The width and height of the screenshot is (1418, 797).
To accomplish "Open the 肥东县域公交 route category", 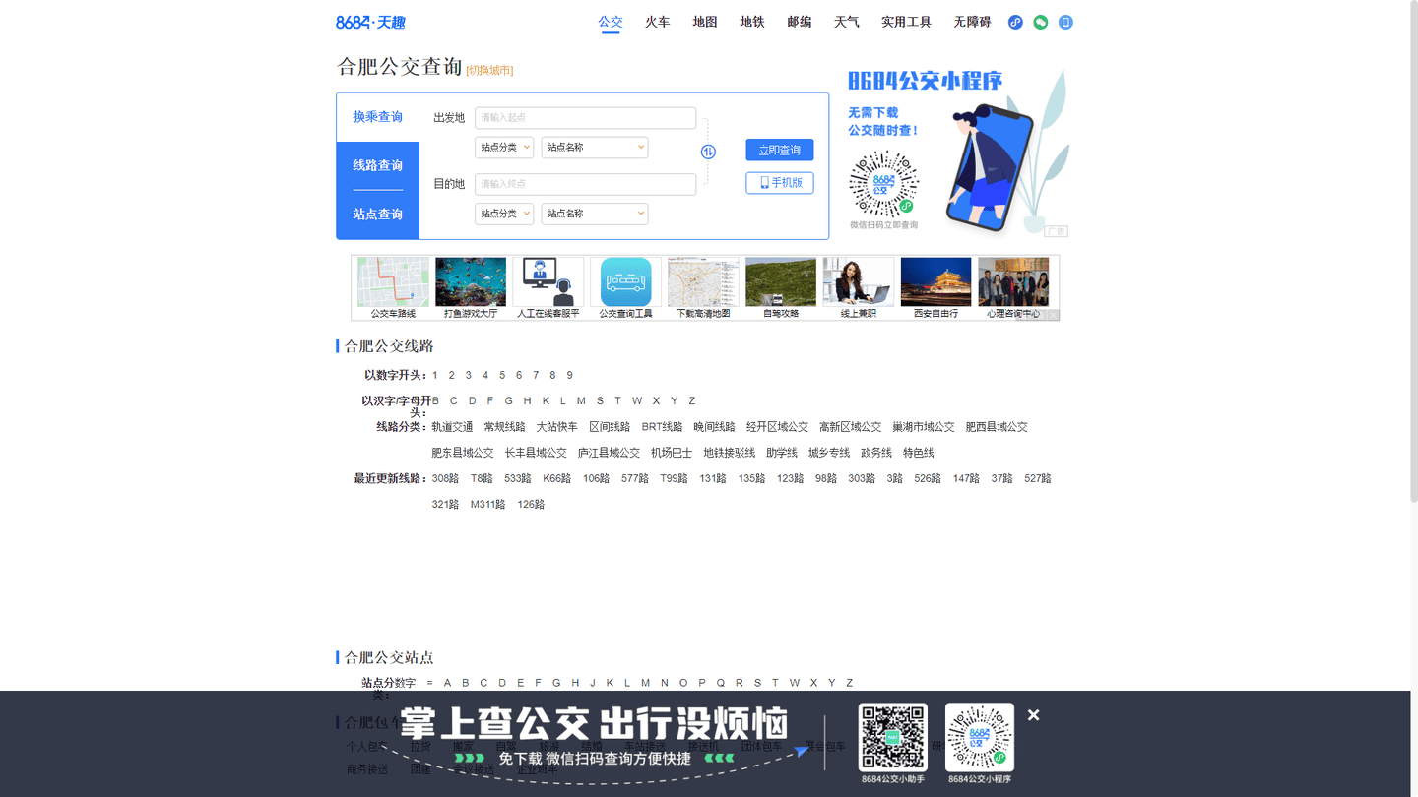I will pos(463,453).
